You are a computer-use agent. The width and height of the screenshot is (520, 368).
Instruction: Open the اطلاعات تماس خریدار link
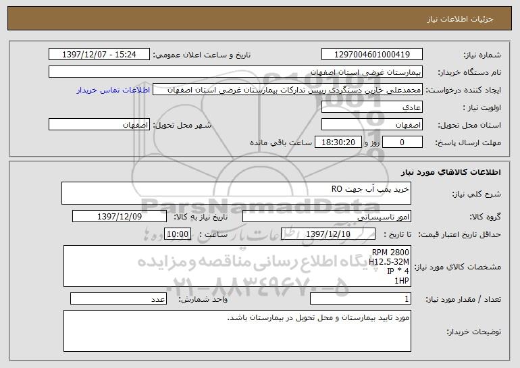point(113,90)
